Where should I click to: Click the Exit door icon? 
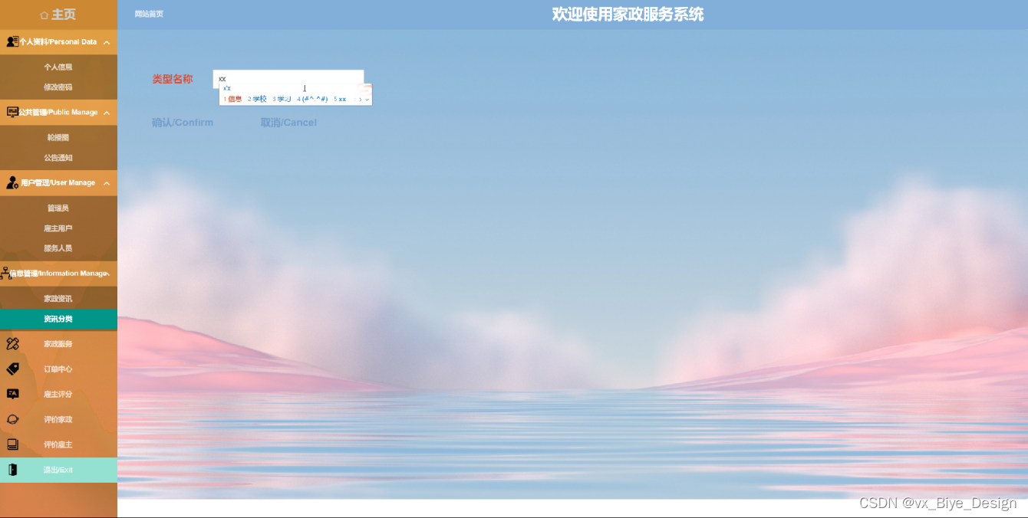[x=12, y=470]
